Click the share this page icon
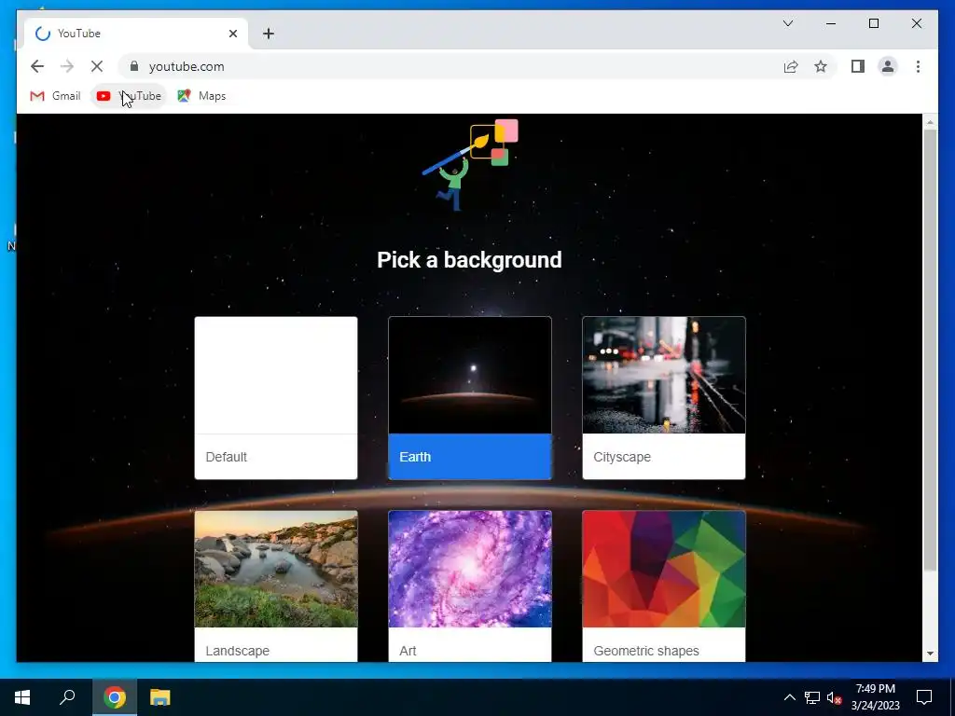This screenshot has height=716, width=955. (x=791, y=66)
